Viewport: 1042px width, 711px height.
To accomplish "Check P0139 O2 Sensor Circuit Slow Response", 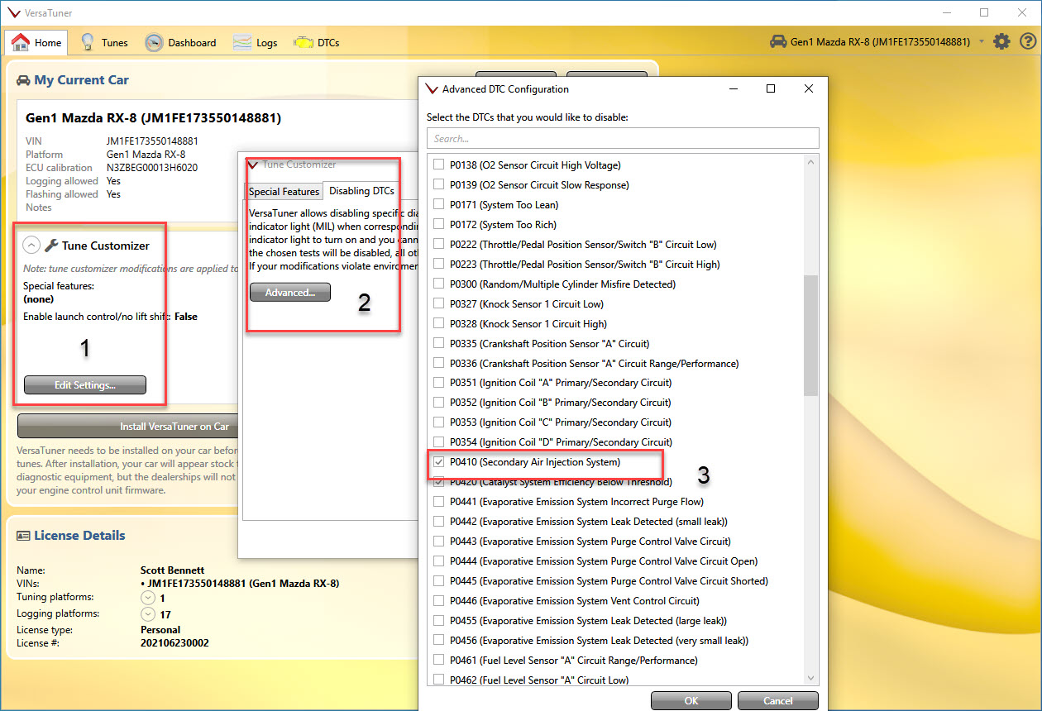I will coord(438,185).
